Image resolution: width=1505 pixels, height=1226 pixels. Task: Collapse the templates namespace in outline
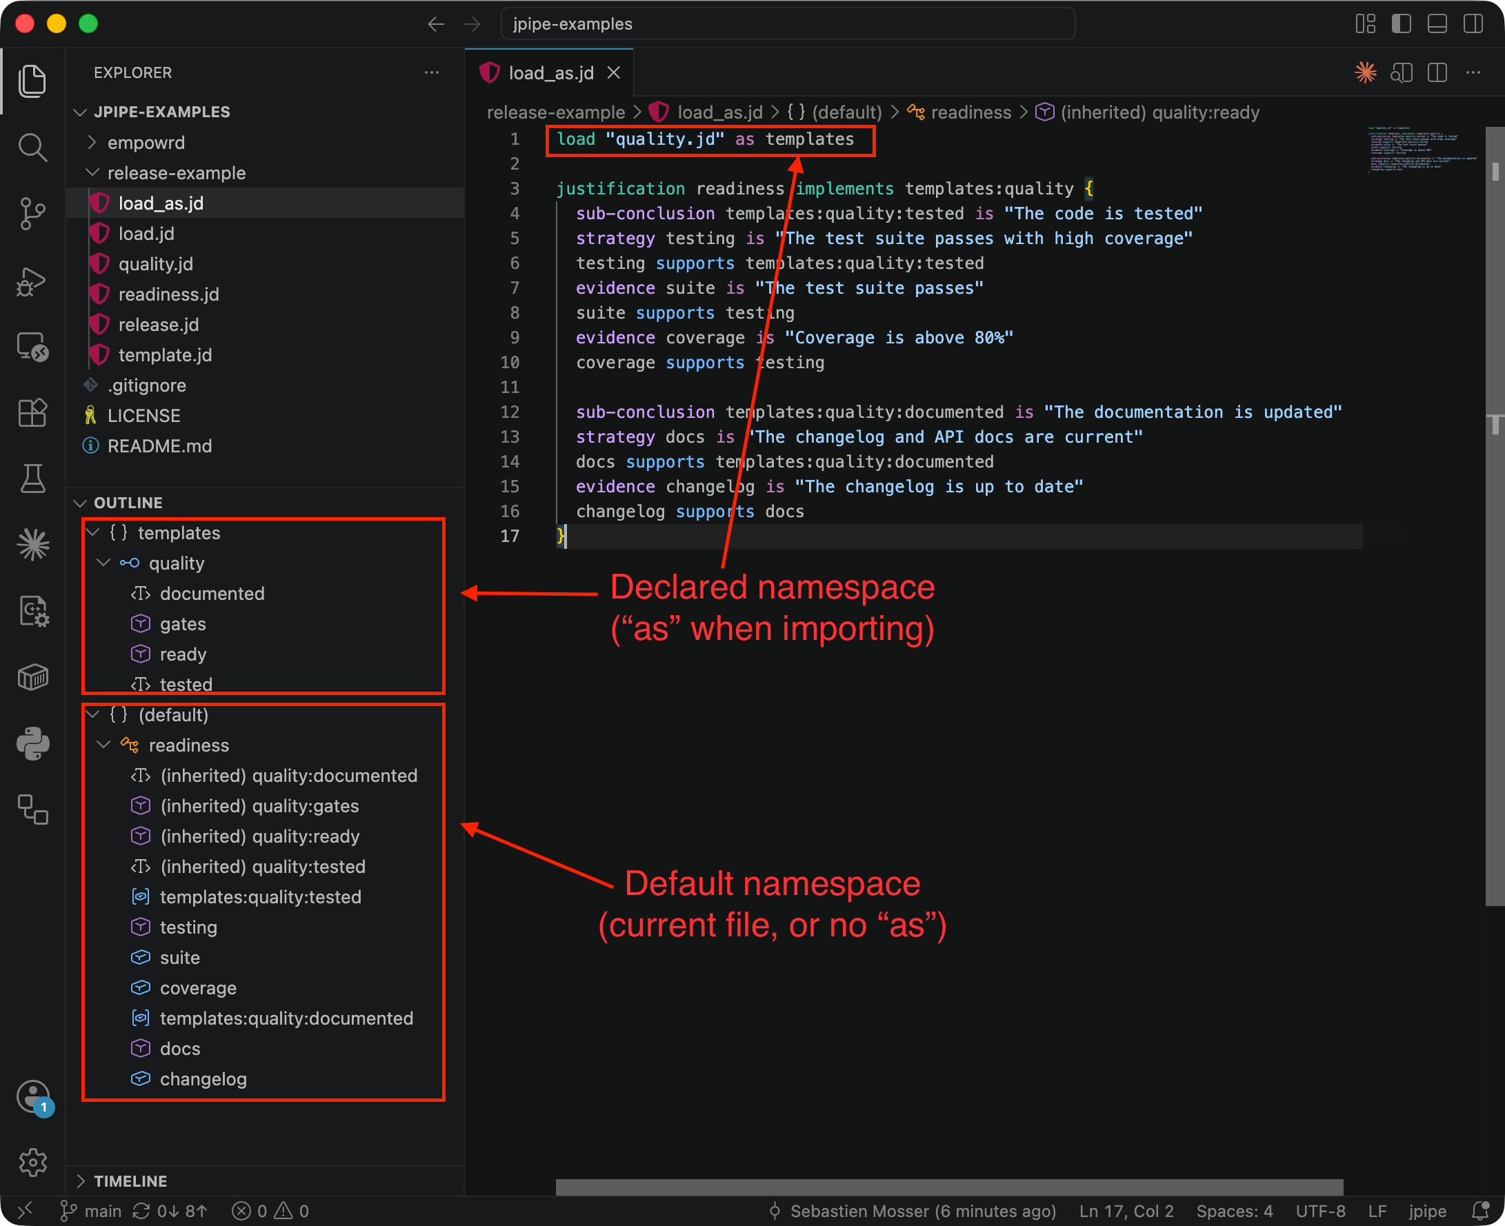(92, 532)
